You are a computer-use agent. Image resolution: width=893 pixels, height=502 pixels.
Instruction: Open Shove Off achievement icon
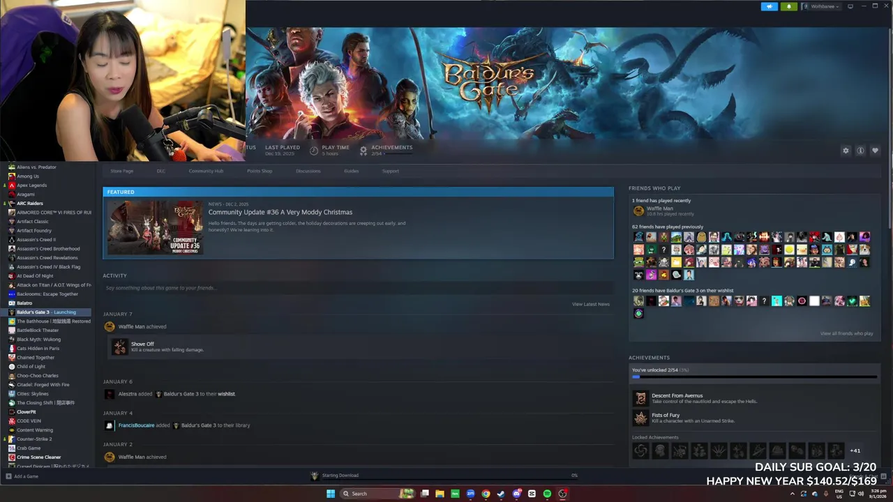pyautogui.click(x=120, y=347)
